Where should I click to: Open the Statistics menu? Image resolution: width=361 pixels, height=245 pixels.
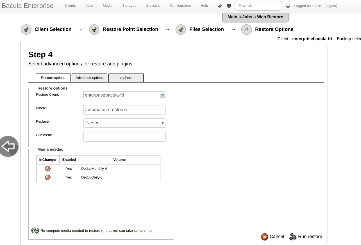pos(153,6)
